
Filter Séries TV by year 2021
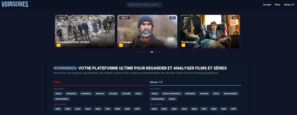pos(204,109)
